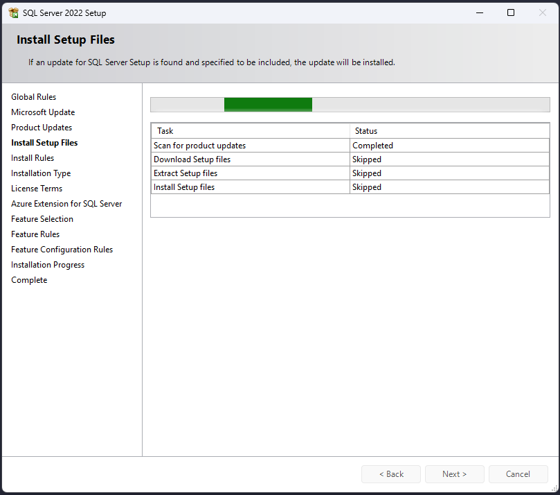Choose Installation Type in the sidebar
This screenshot has height=495, width=560.
41,173
